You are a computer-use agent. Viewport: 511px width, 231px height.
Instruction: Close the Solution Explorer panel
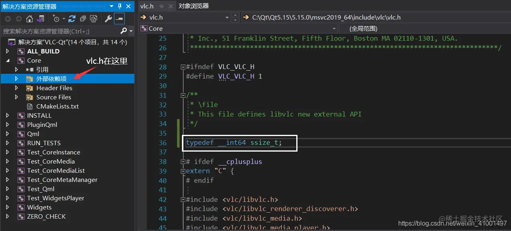click(128, 6)
